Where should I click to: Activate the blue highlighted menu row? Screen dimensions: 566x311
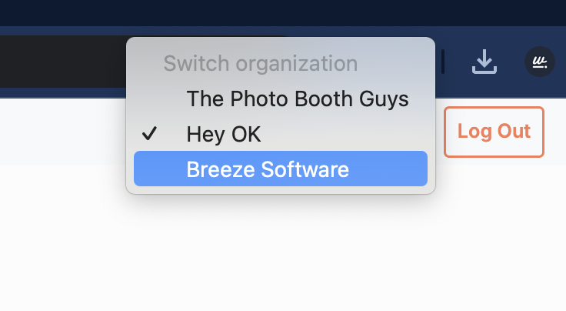280,169
